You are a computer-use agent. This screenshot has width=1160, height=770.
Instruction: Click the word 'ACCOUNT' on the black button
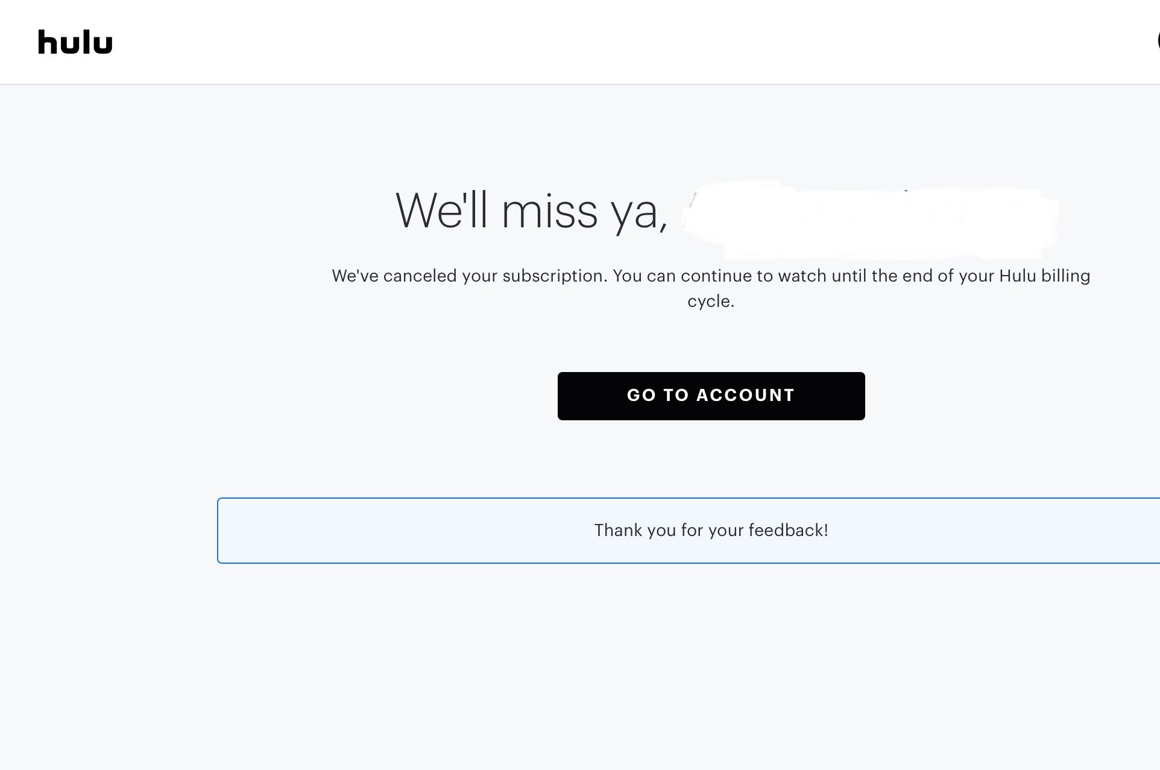(x=745, y=396)
